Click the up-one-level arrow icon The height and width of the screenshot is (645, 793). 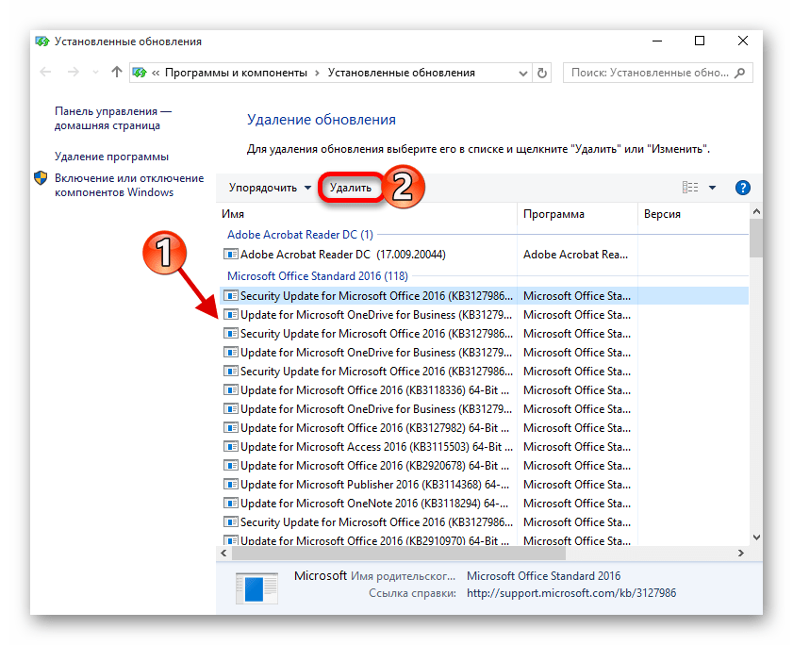[x=115, y=72]
